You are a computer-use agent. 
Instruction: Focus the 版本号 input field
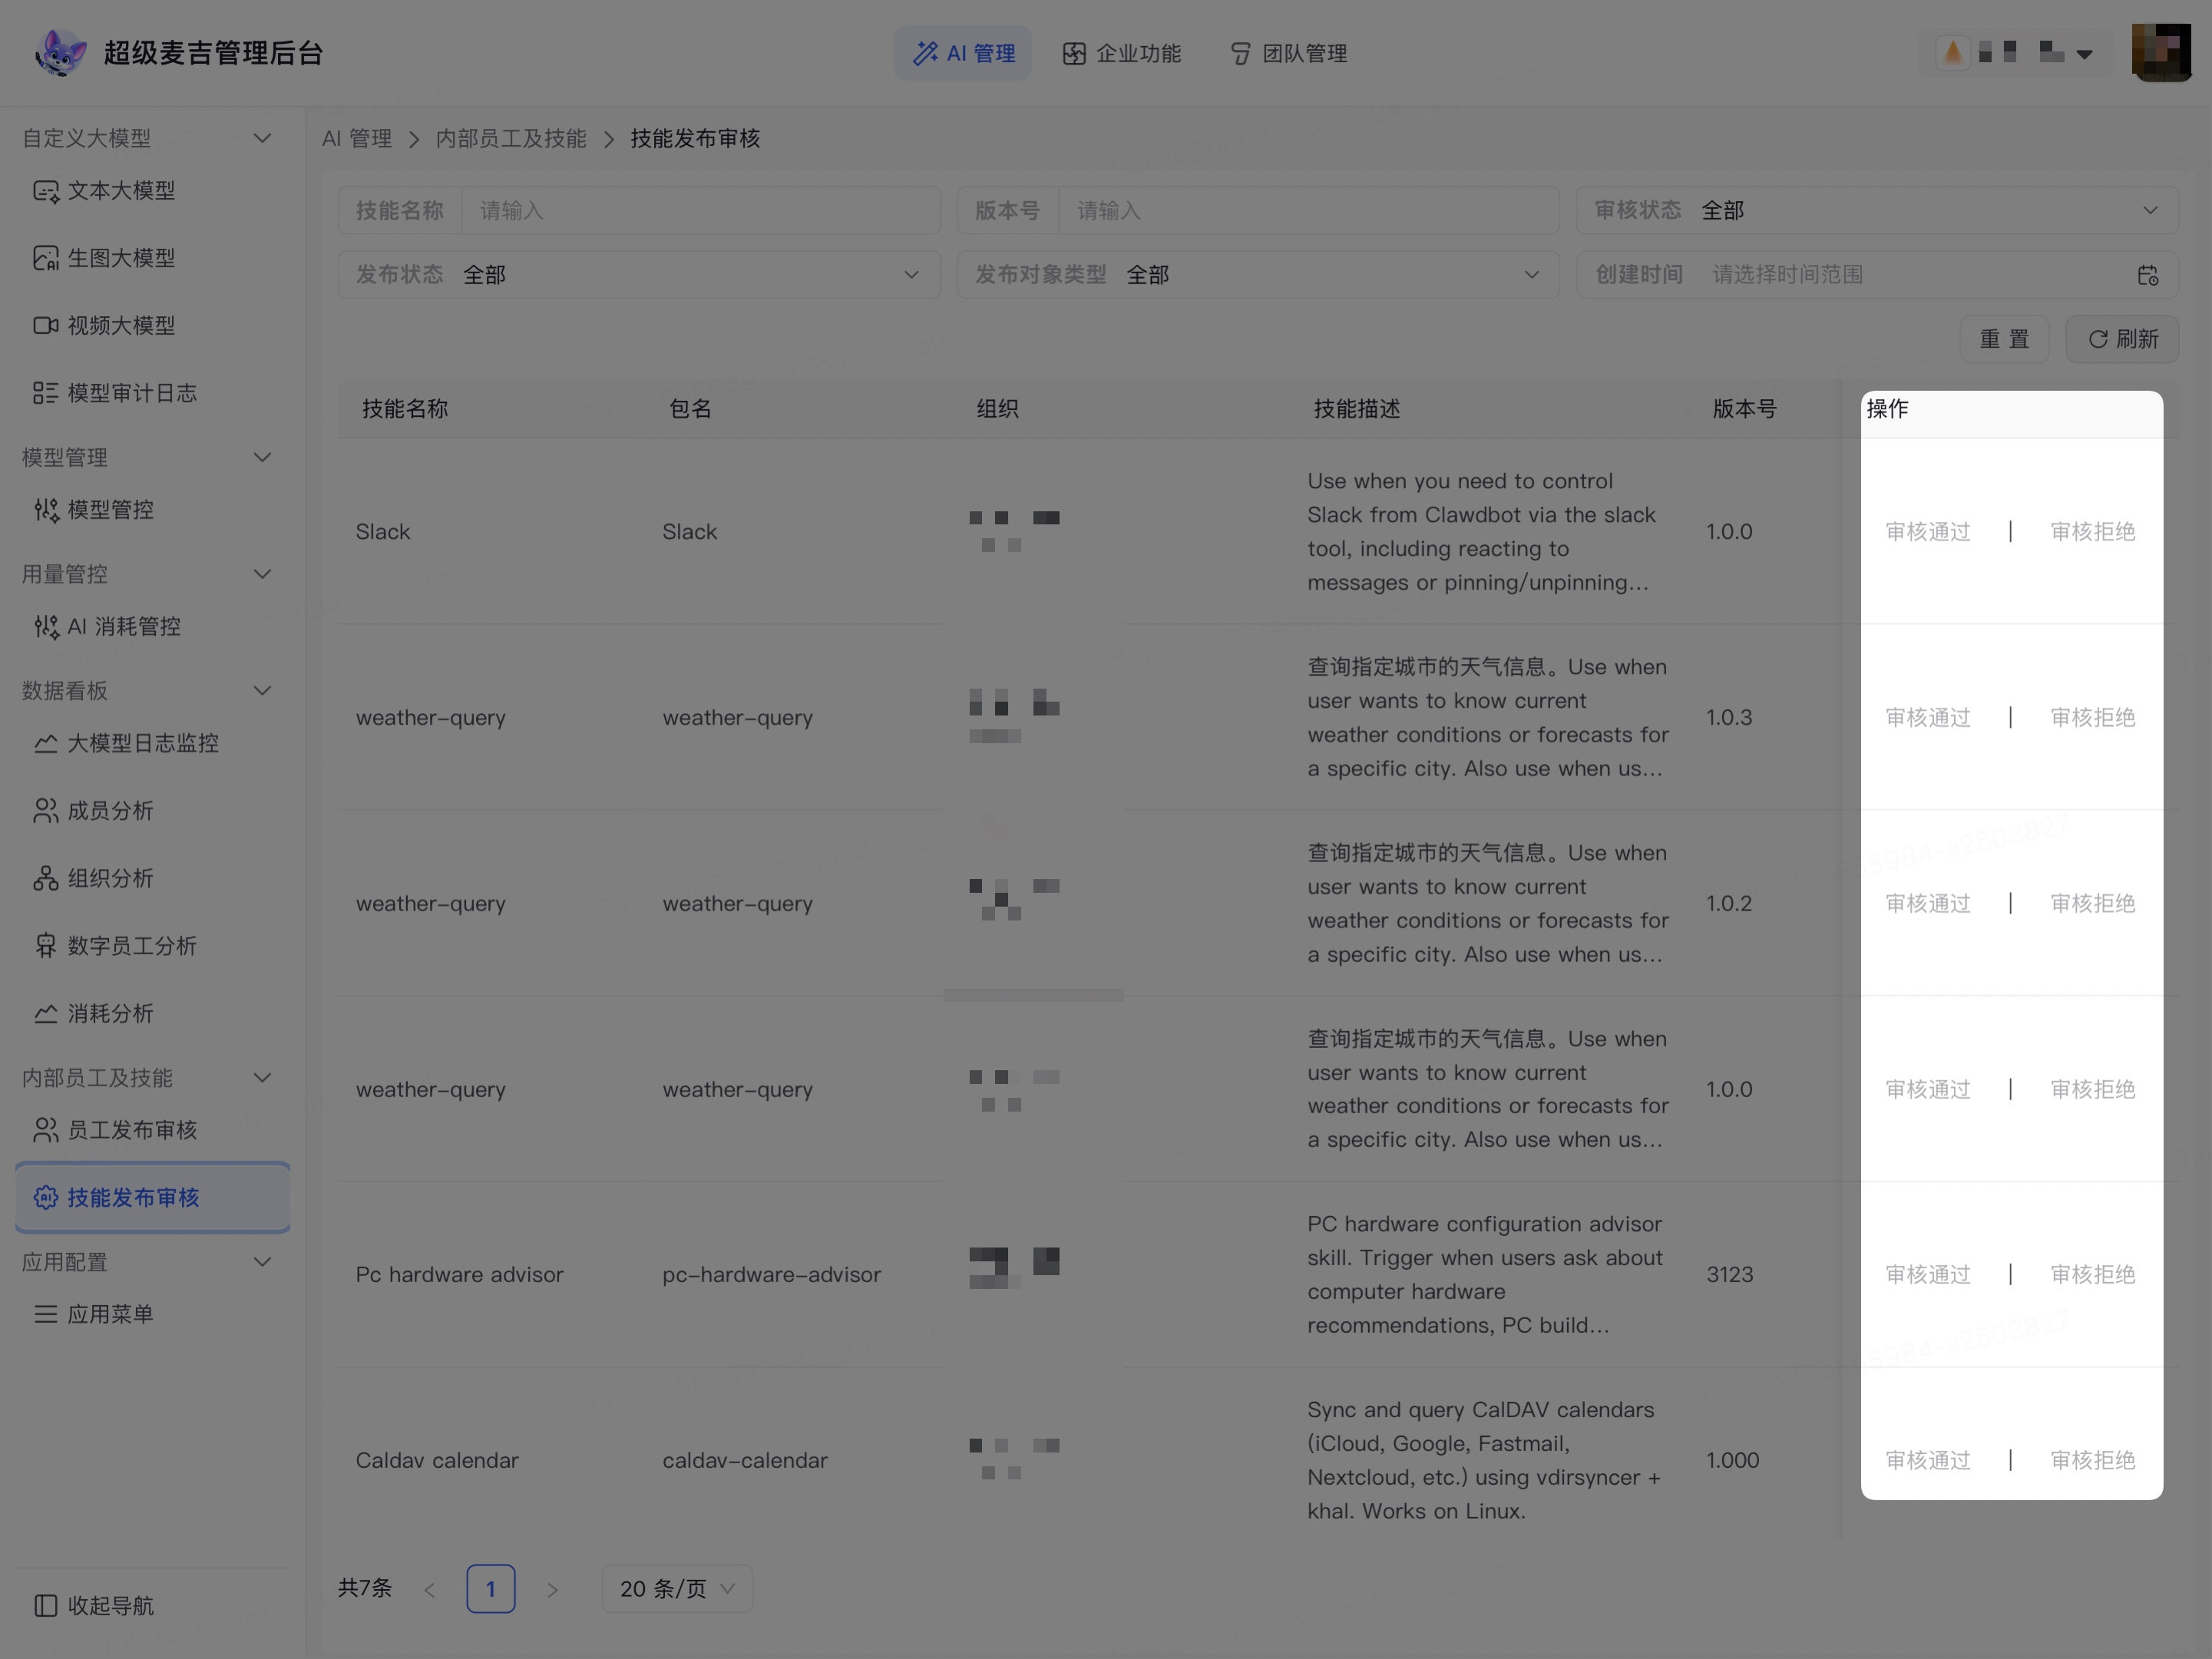1308,210
